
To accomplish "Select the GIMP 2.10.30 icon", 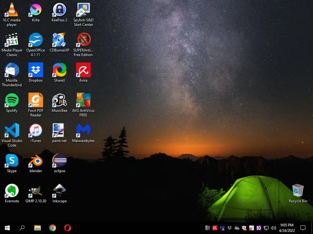I will [x=35, y=193].
